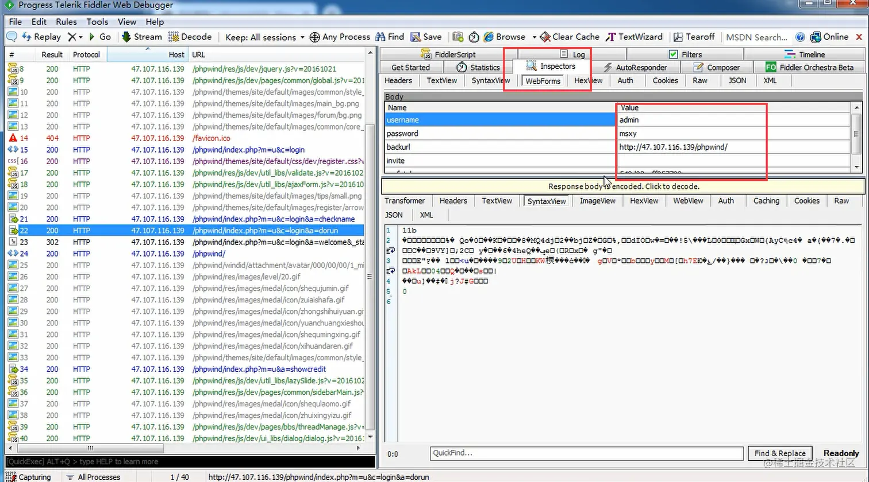
Task: Select session 15 with login URL
Action: (x=185, y=150)
